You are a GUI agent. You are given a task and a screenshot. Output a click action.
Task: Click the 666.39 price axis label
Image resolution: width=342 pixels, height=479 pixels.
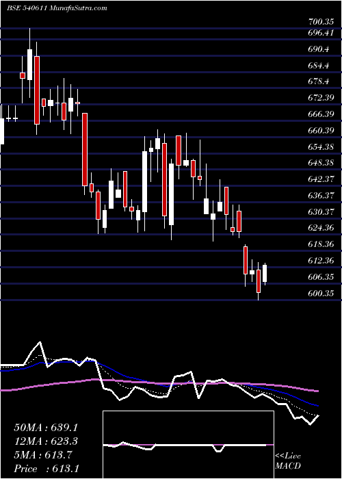(x=321, y=114)
